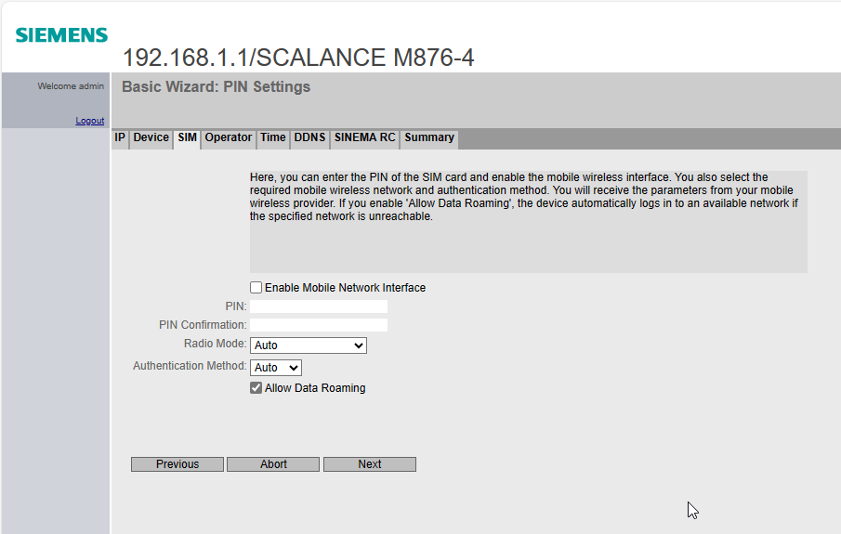Open the Time tab
This screenshot has width=841, height=534.
(272, 137)
